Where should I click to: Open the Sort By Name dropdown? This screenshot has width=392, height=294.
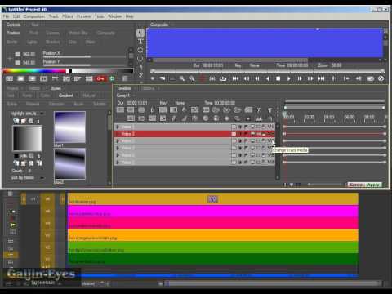[x=42, y=177]
